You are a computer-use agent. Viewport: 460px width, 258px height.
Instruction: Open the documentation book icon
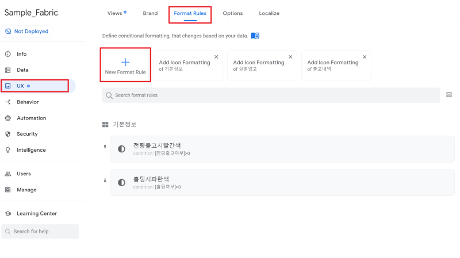(255, 36)
